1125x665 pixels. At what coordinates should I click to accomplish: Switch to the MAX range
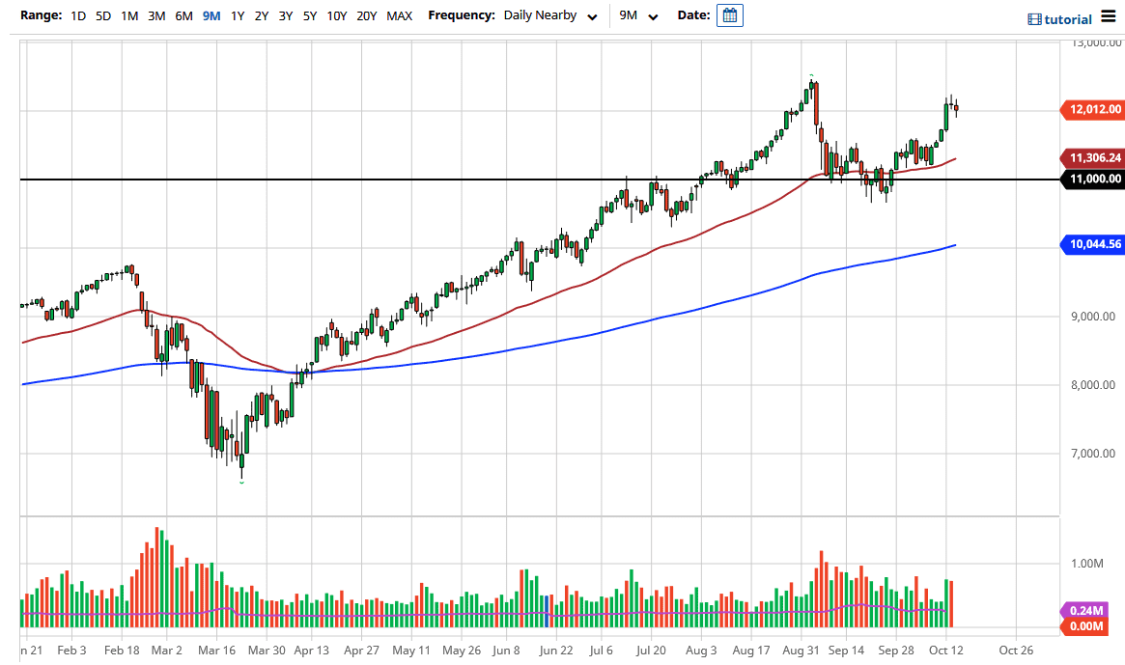(x=398, y=15)
